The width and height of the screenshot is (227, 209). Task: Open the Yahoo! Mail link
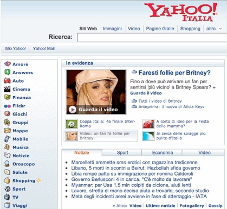tap(43, 49)
